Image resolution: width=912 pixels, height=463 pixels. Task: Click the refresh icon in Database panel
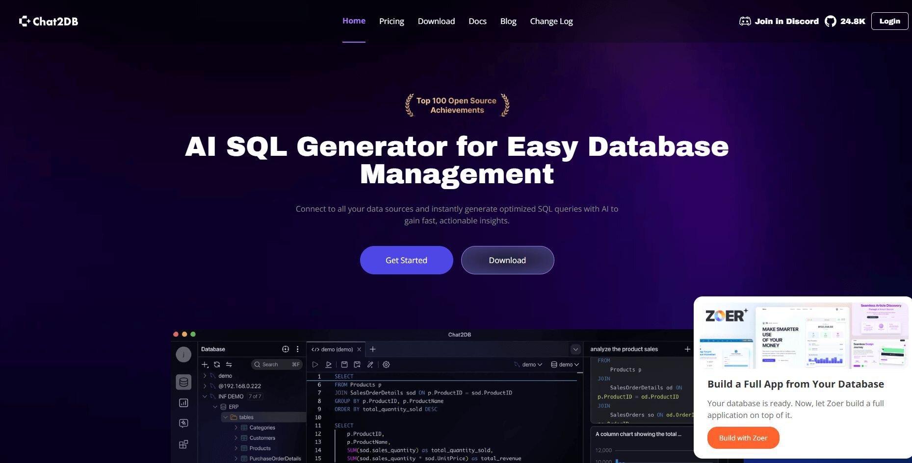coord(217,365)
